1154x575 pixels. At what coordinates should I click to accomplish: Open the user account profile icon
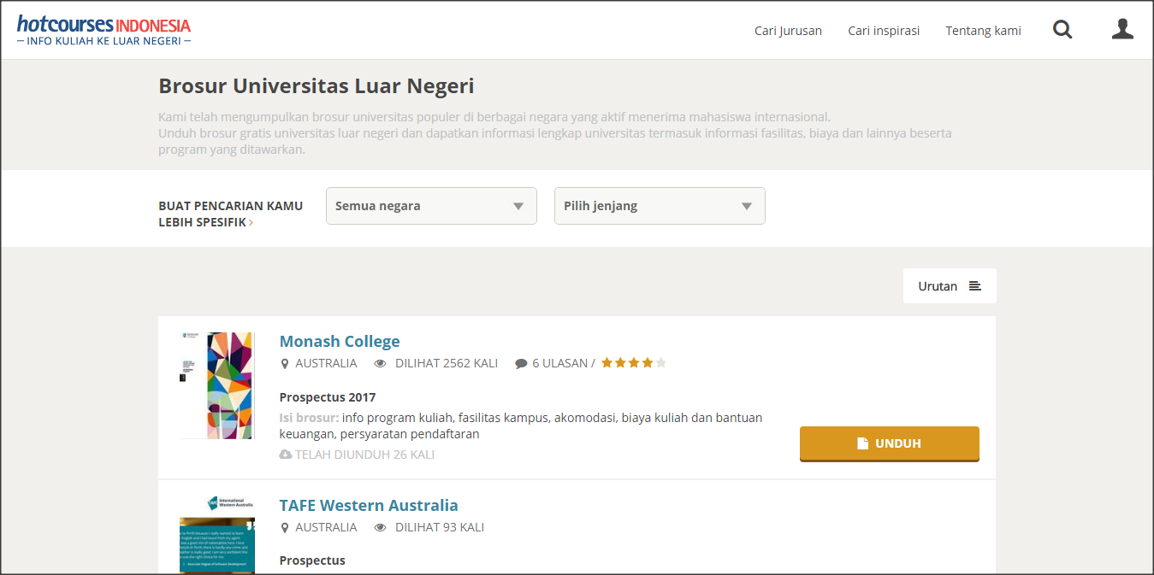point(1122,29)
